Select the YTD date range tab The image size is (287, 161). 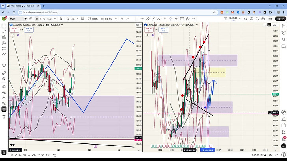coord(34,155)
